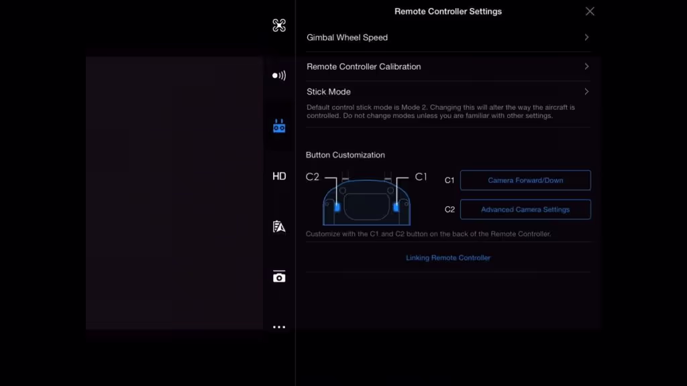Open the three-dots general settings

(279, 327)
